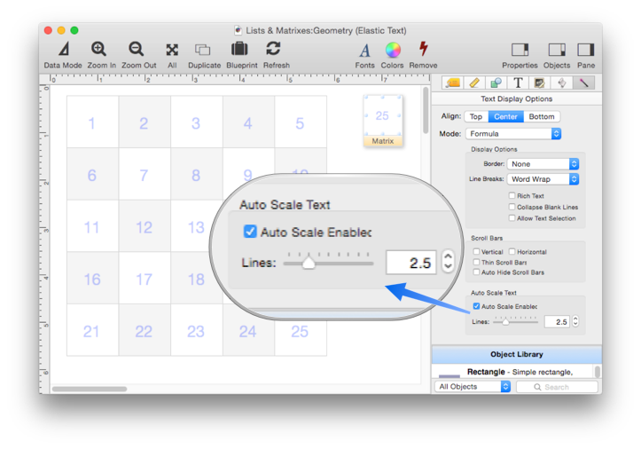The image size is (641, 449).
Task: Click the Text Display Options heading
Action: [516, 99]
